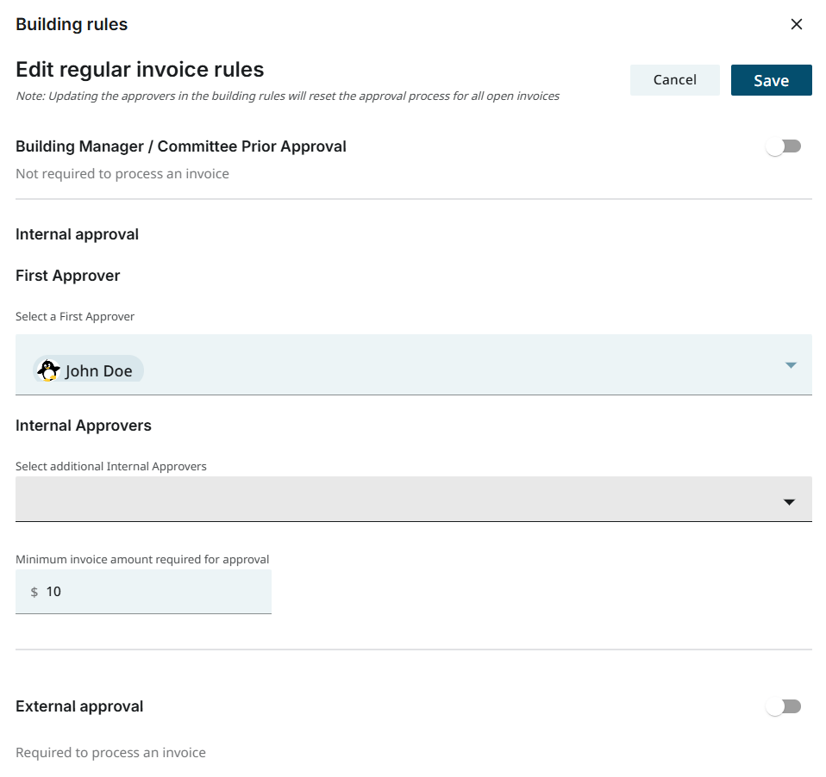Click the 'Internal Approvers' section heading

tap(84, 426)
